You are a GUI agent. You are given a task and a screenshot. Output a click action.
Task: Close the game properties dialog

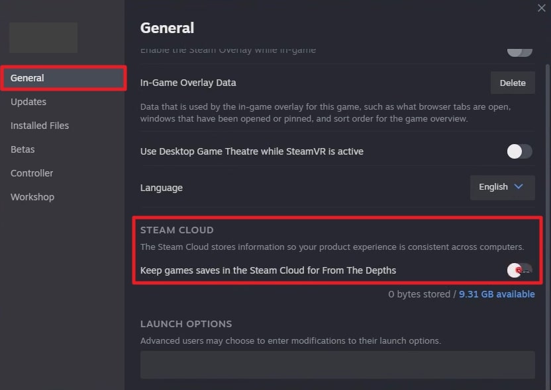point(541,8)
